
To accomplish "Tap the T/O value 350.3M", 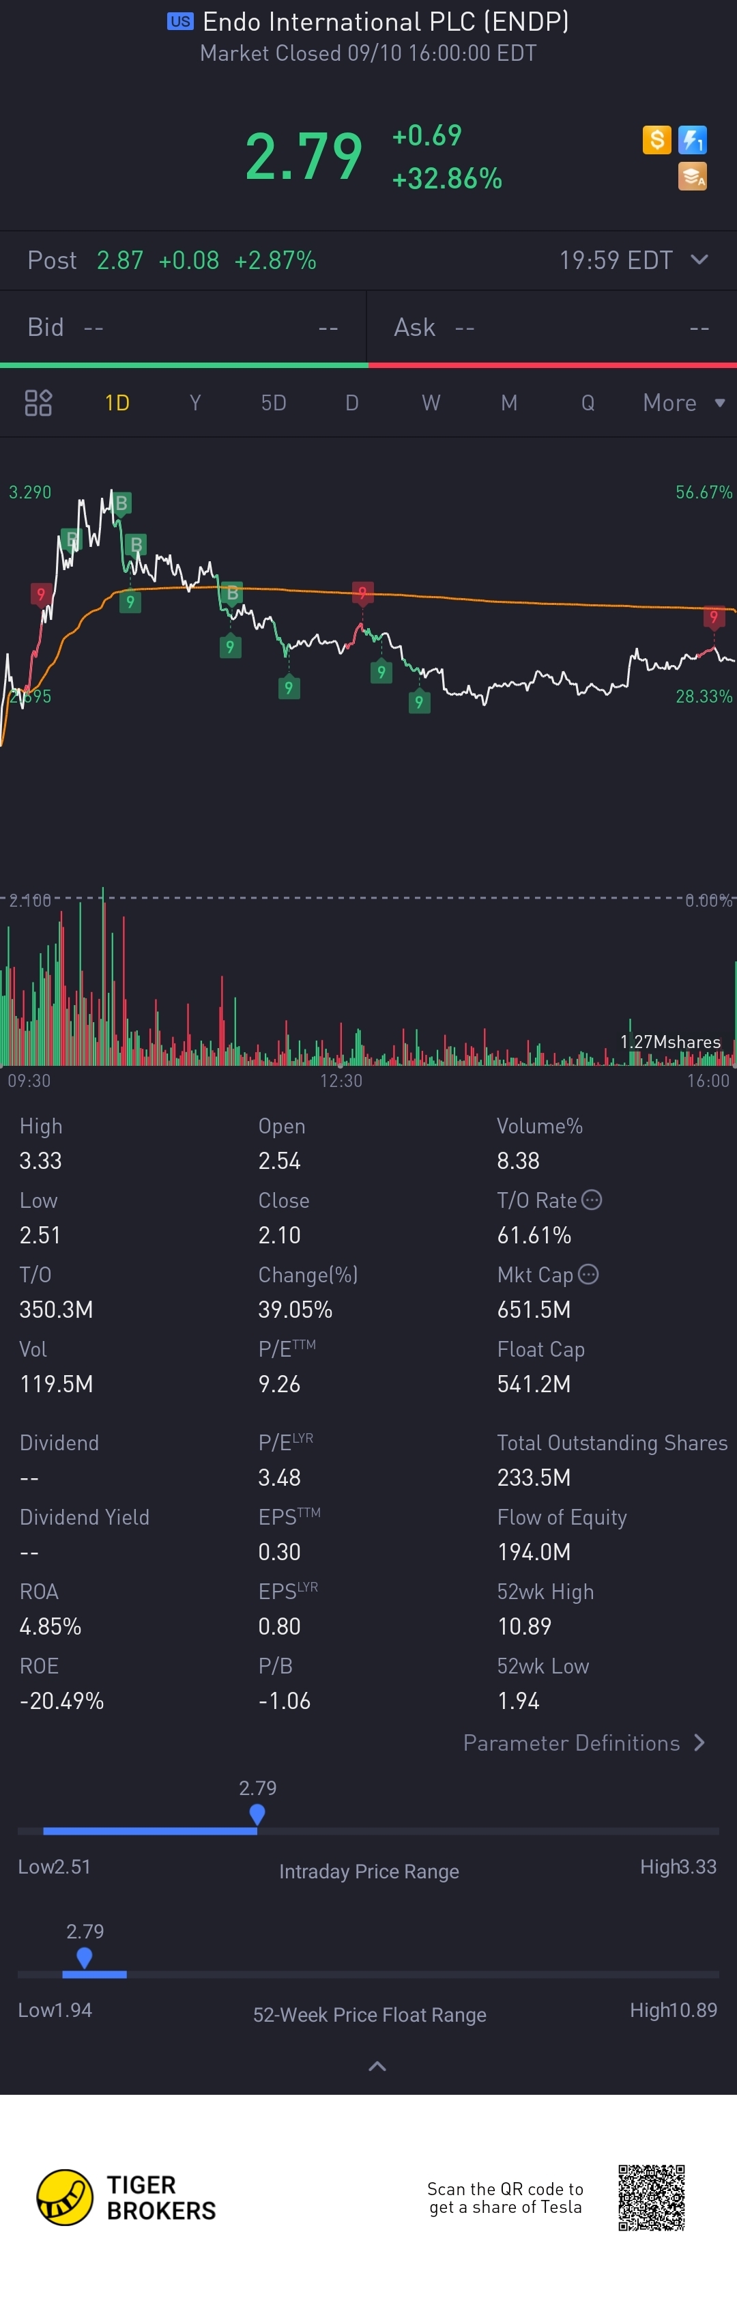I will [56, 1310].
